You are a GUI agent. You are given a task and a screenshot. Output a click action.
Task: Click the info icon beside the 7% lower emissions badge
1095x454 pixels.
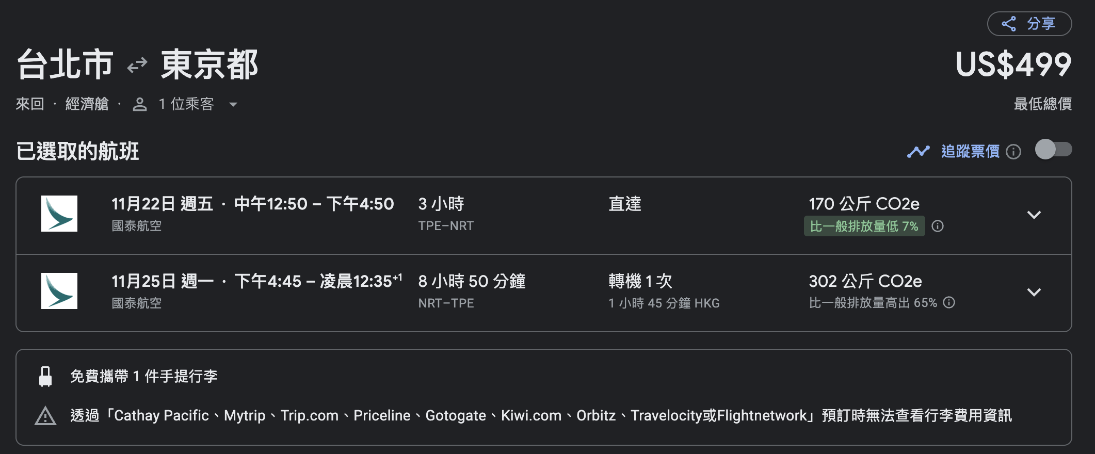pyautogui.click(x=938, y=226)
